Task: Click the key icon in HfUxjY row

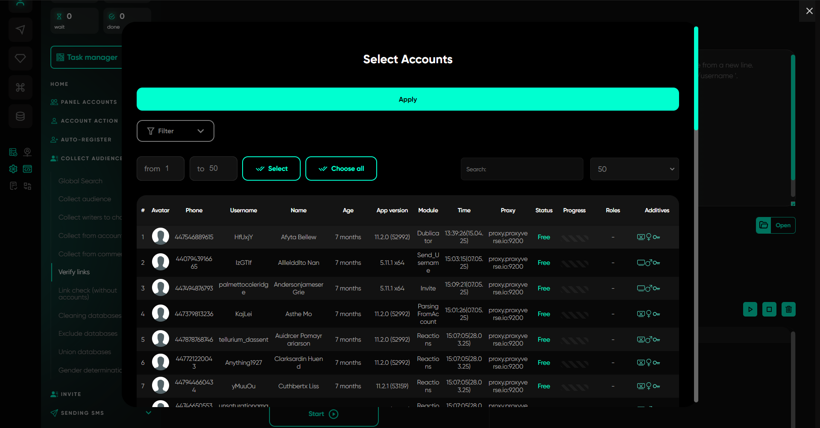Action: 656,237
